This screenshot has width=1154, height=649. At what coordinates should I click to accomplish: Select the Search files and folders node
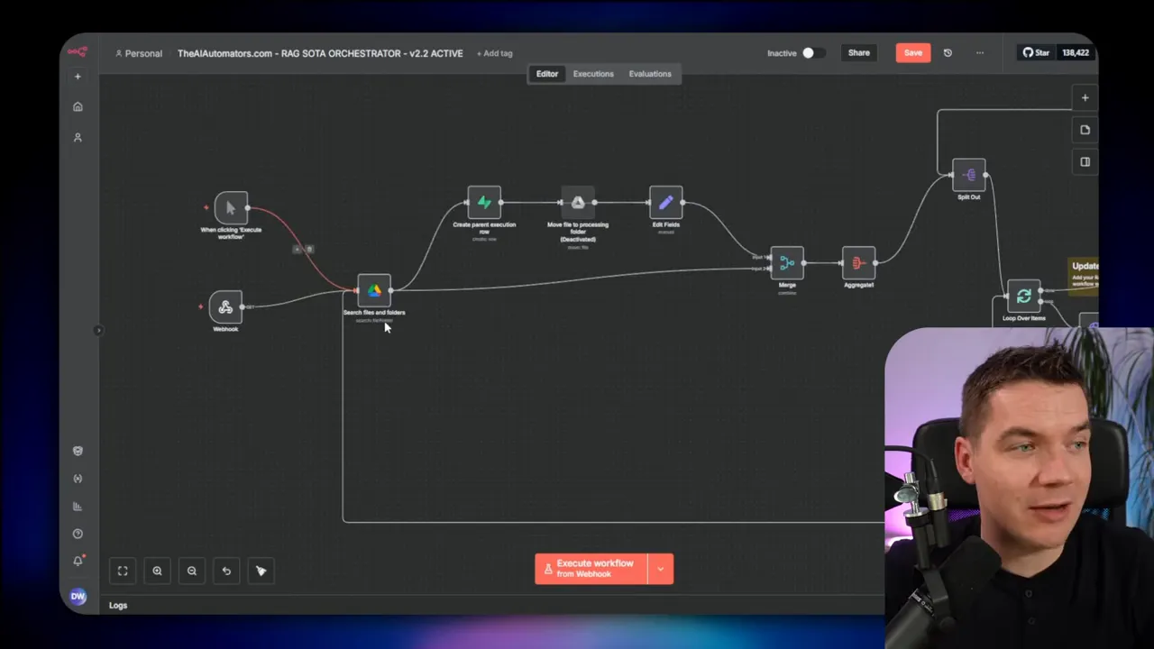[374, 290]
